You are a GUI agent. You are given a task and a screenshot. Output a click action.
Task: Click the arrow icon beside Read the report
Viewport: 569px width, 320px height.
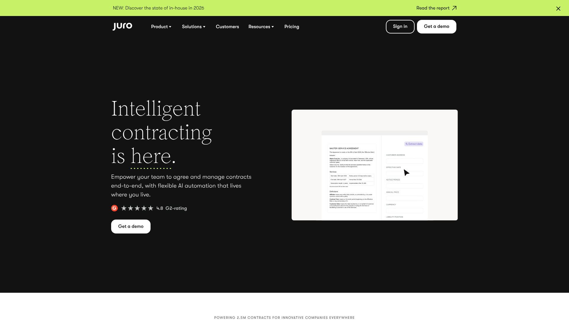453,8
